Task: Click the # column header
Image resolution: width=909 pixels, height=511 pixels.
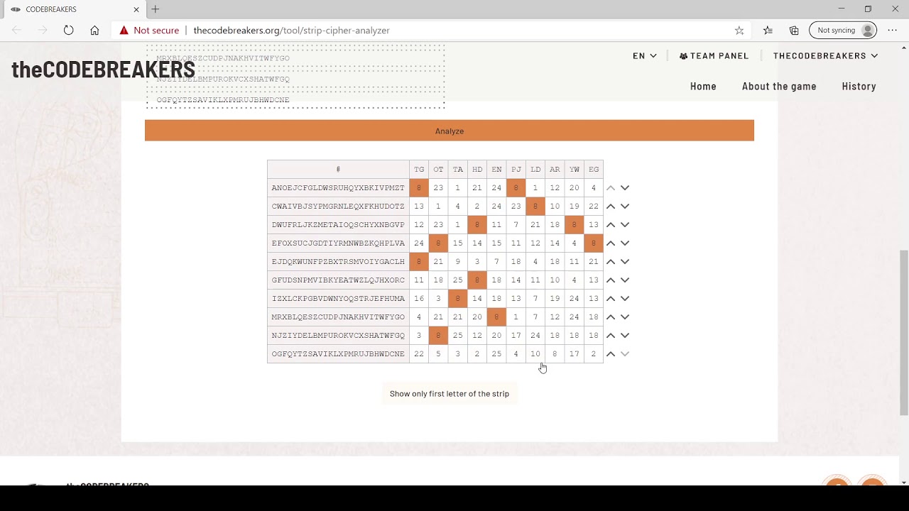Action: [x=338, y=170]
